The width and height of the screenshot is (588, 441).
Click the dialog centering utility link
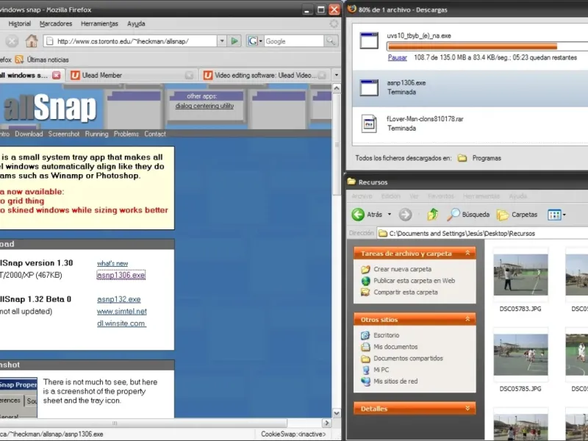click(x=204, y=106)
